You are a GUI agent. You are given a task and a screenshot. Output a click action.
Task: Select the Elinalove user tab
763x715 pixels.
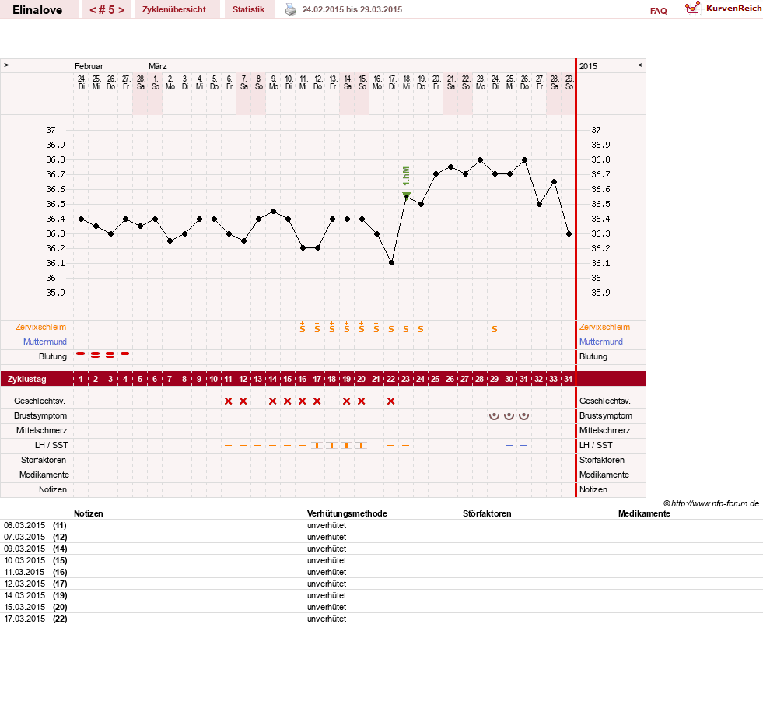coord(37,10)
